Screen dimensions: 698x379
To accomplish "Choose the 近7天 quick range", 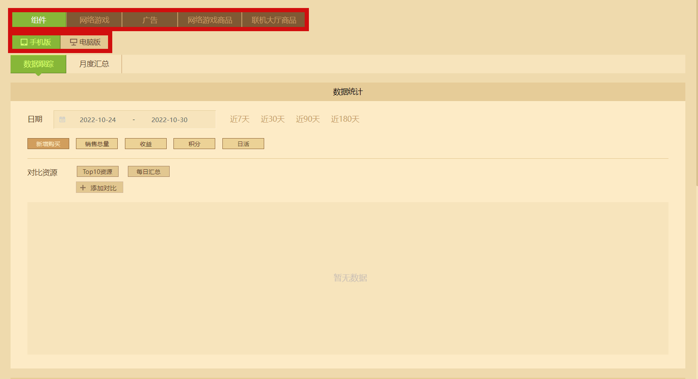I will [240, 119].
